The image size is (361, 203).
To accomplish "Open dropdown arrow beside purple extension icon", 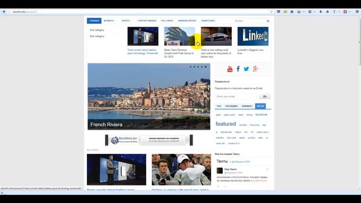I will pos(315,11).
